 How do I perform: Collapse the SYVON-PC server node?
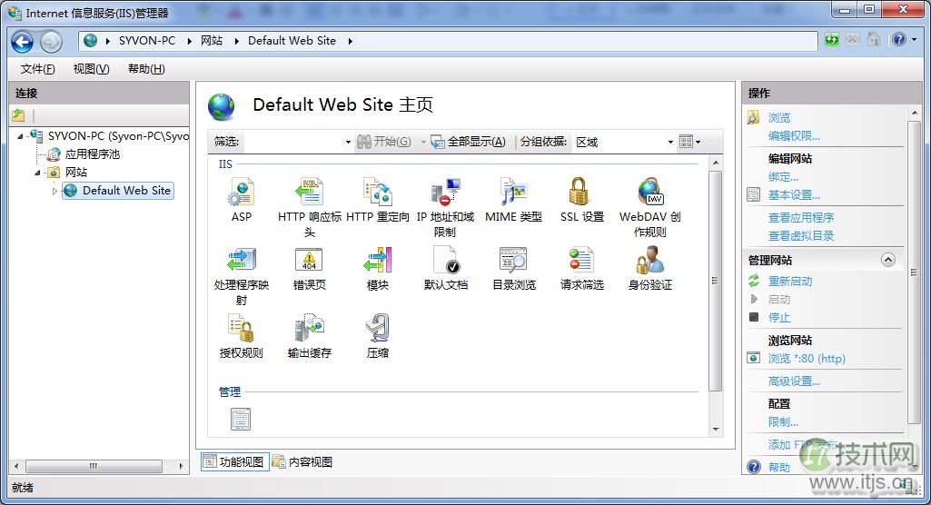tap(21, 136)
